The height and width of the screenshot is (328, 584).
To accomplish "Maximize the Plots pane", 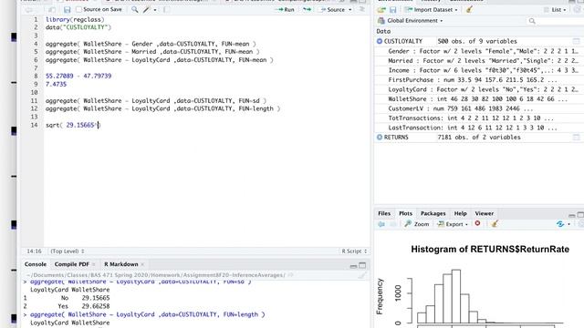I will coord(580,215).
